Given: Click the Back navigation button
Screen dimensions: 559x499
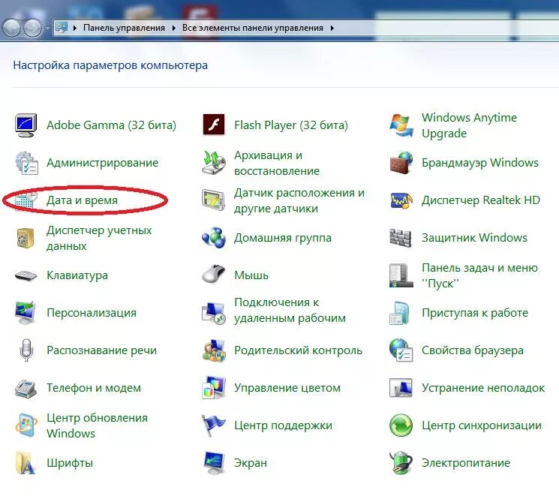Looking at the screenshot, I should click(x=11, y=28).
